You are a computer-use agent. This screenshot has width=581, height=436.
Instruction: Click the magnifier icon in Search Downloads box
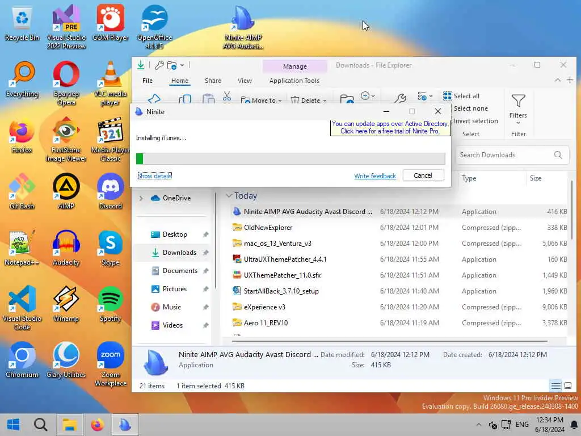pos(558,155)
